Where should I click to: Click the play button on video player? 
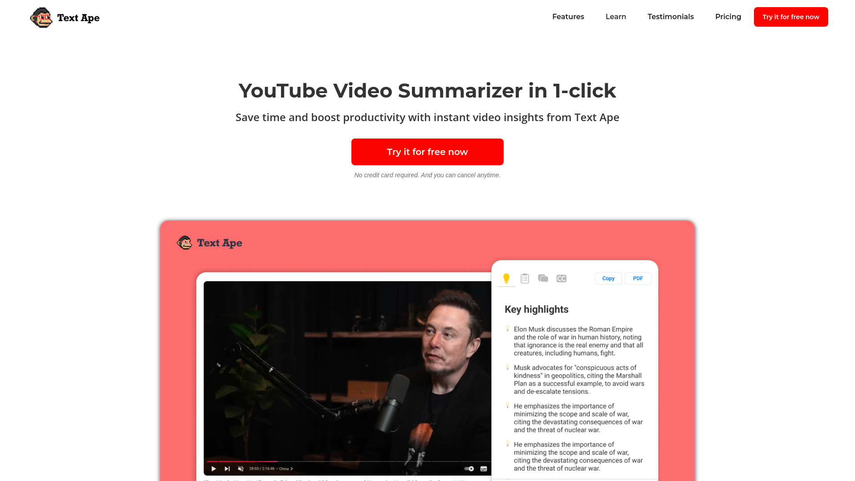(213, 469)
